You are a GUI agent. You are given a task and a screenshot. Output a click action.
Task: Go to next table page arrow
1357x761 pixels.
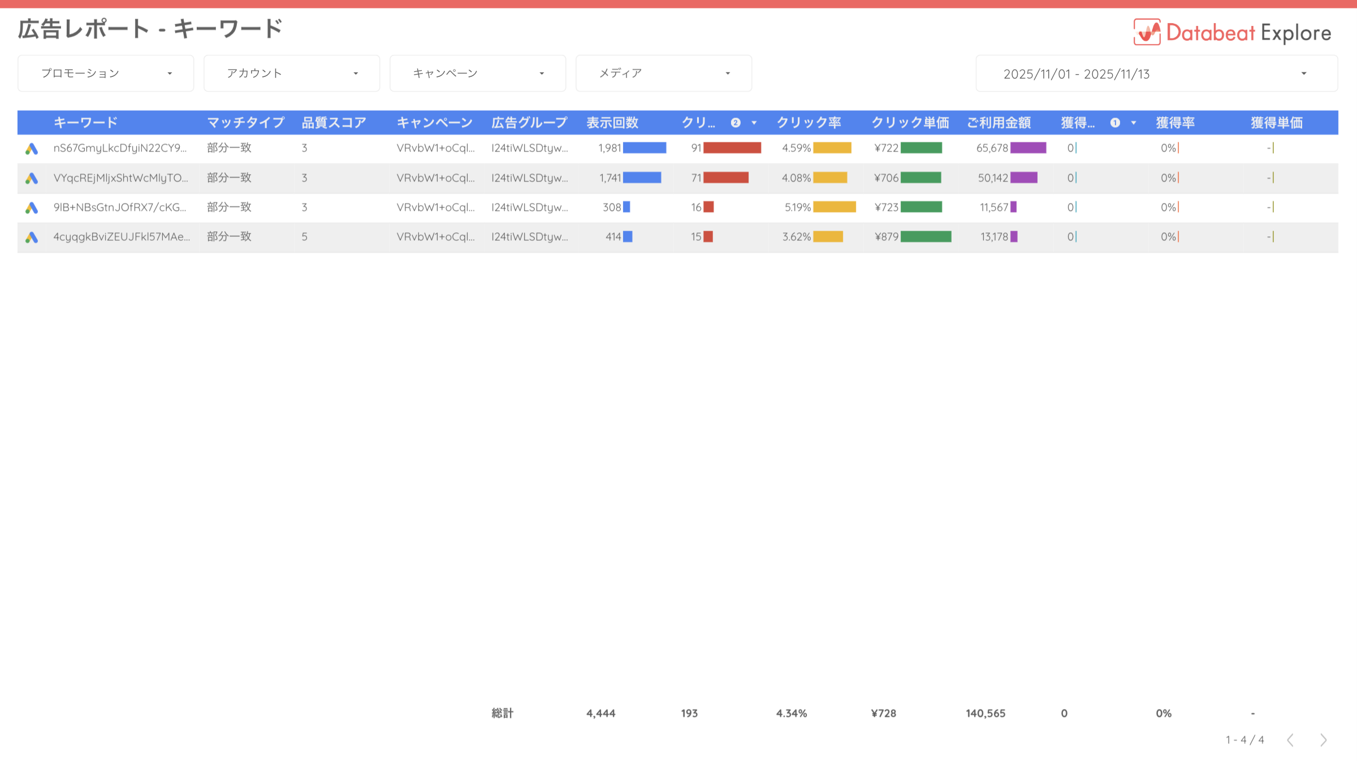coord(1323,740)
